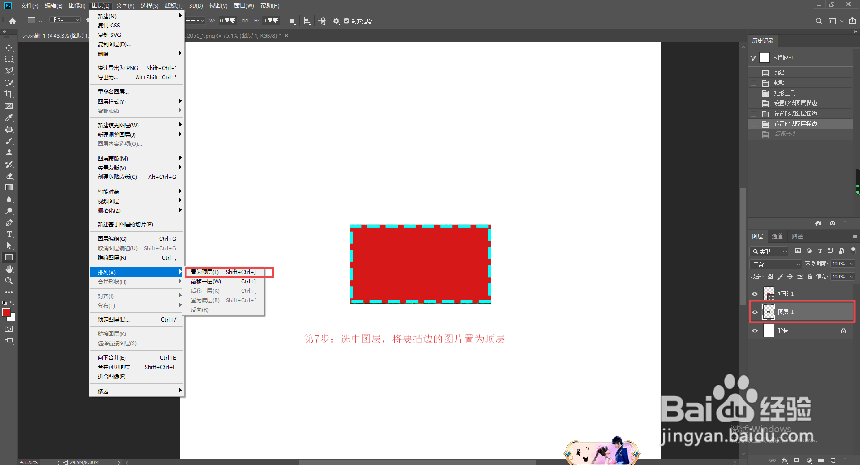Click filter for pixel layers icon

click(x=798, y=251)
